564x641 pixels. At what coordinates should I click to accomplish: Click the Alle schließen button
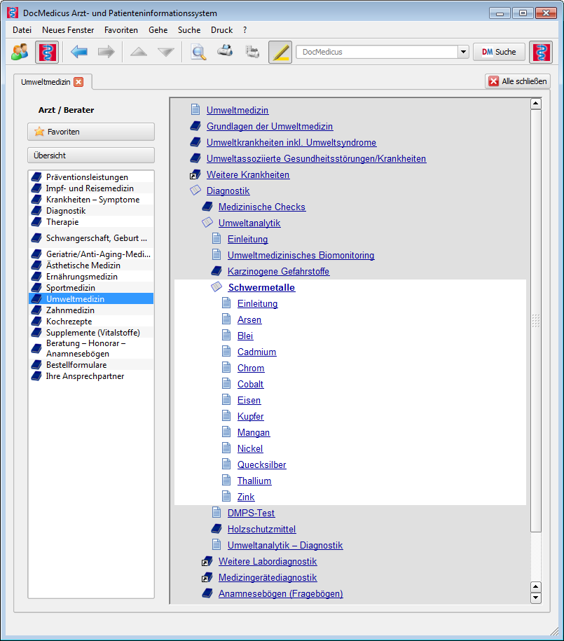517,81
